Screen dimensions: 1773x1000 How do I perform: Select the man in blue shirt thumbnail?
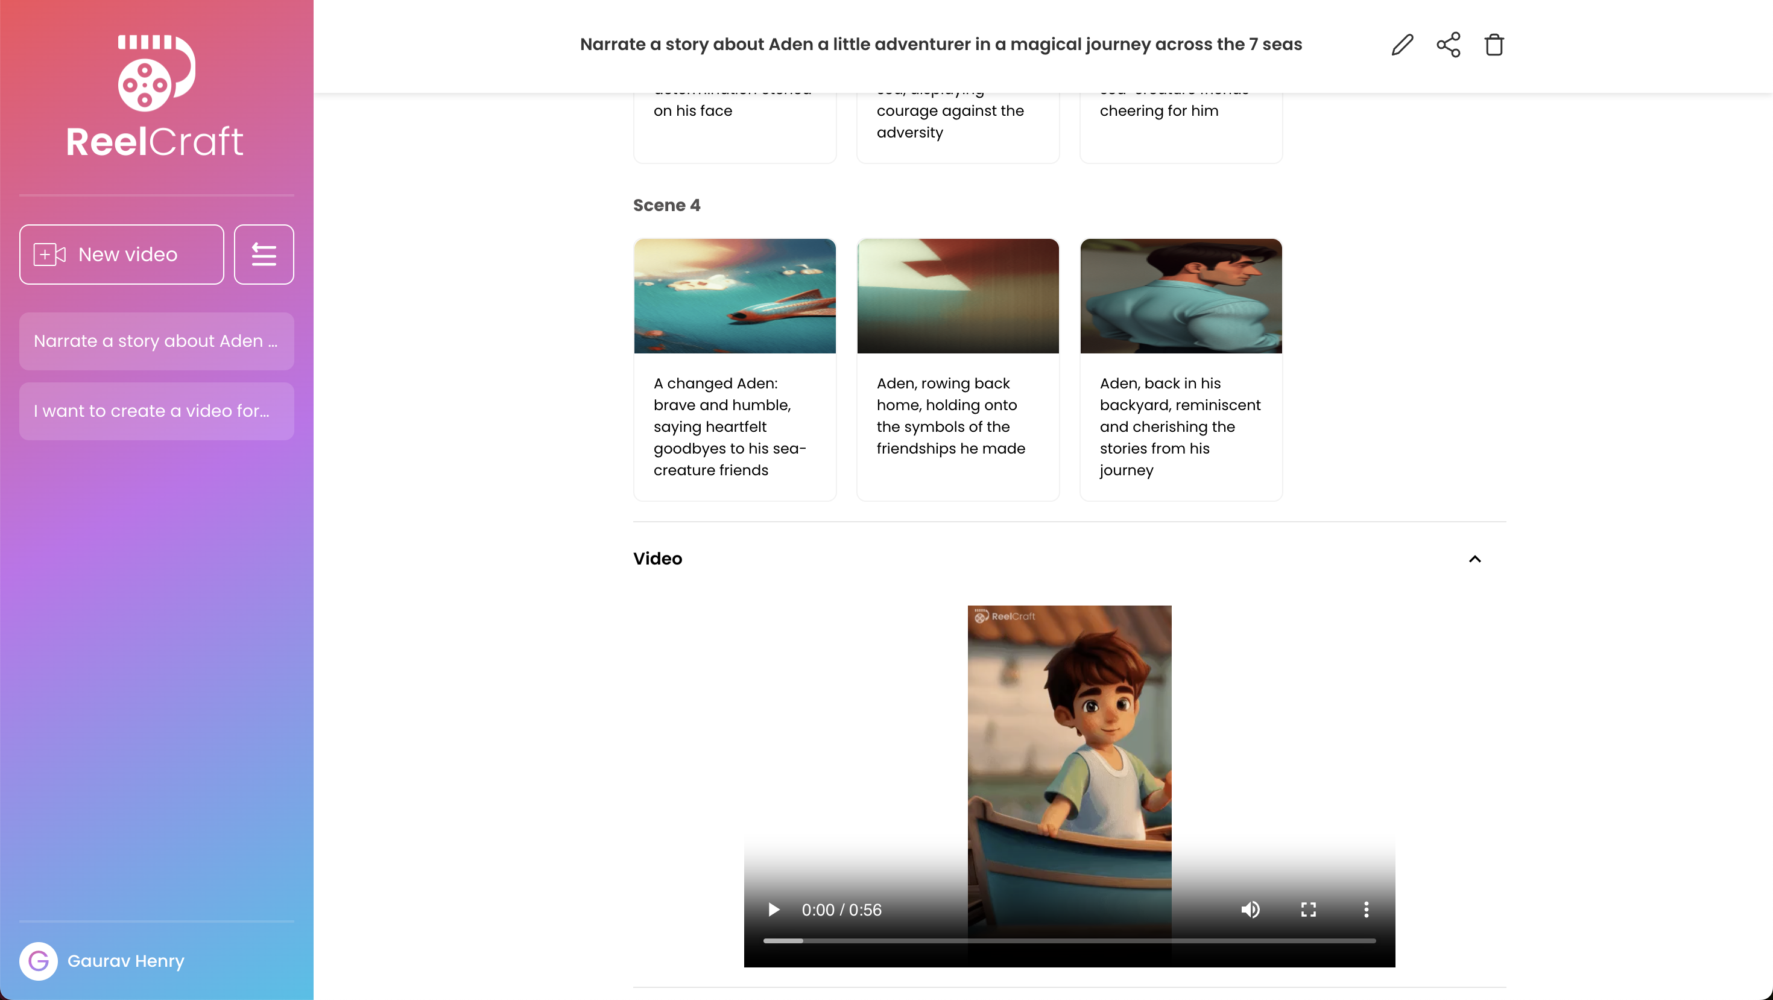(x=1180, y=296)
